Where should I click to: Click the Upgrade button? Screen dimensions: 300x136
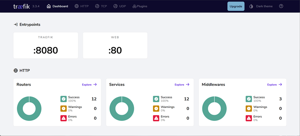236,6
